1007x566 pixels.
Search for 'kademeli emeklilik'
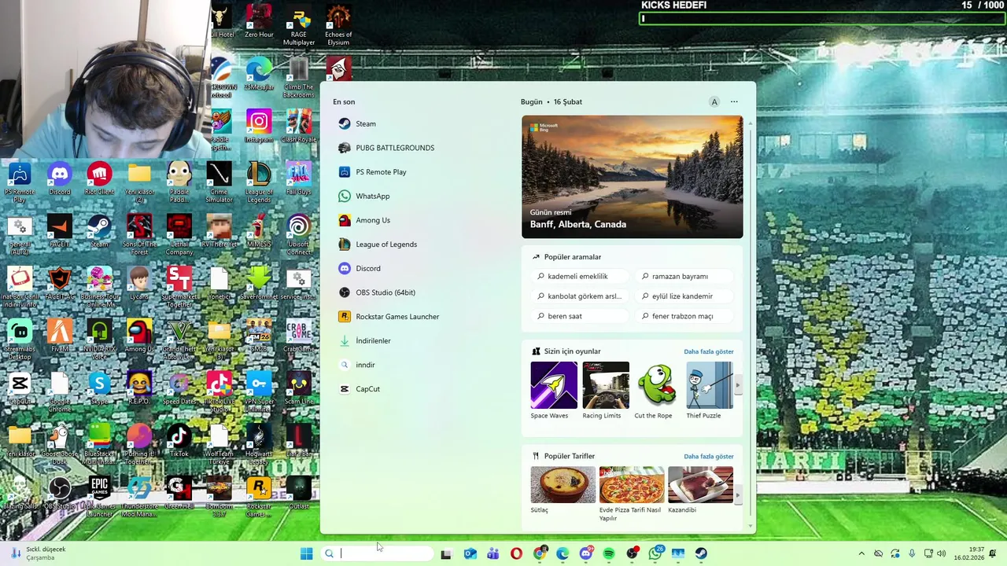578,277
